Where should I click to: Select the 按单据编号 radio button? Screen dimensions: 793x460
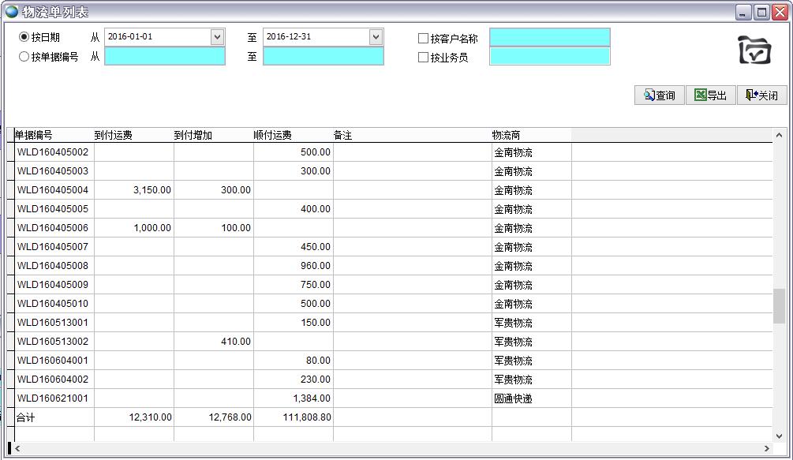pyautogui.click(x=24, y=57)
